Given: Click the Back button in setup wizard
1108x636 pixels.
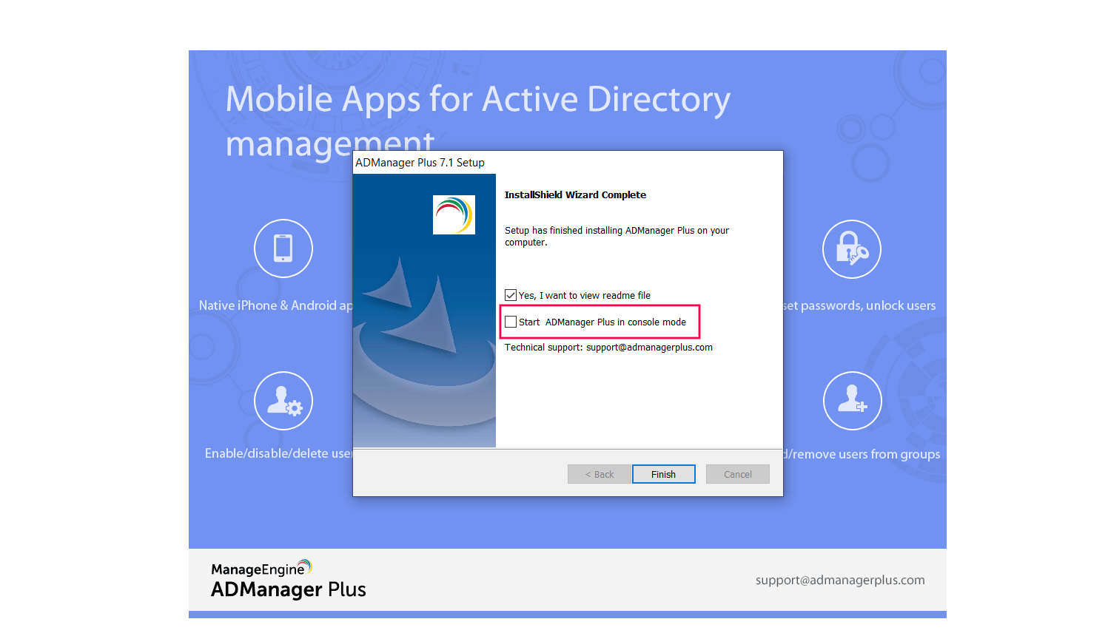Looking at the screenshot, I should (x=599, y=474).
